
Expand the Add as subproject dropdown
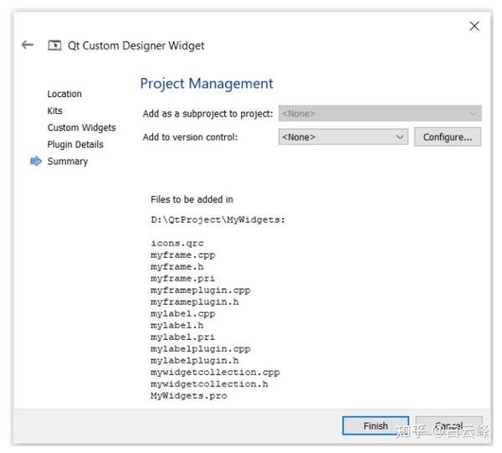[380, 113]
